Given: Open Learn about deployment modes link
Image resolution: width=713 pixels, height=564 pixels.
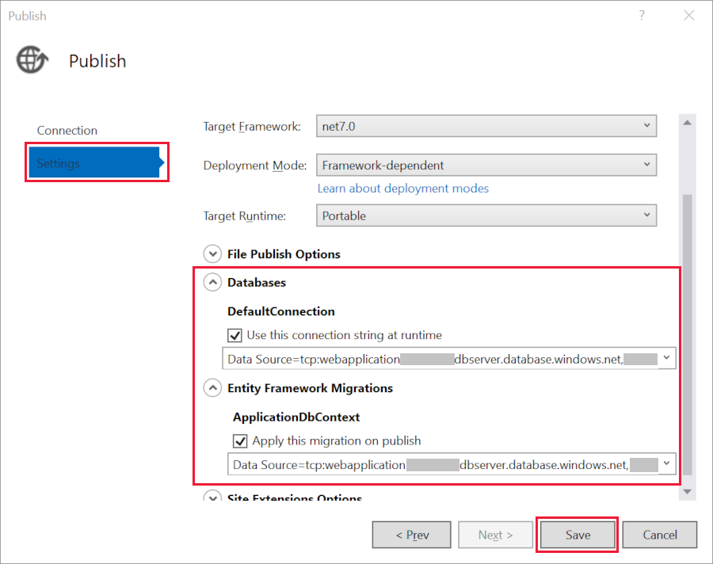Looking at the screenshot, I should [x=402, y=188].
